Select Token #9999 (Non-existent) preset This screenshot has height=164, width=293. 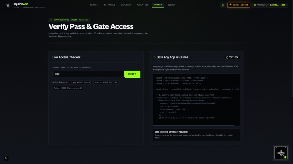[68, 88]
